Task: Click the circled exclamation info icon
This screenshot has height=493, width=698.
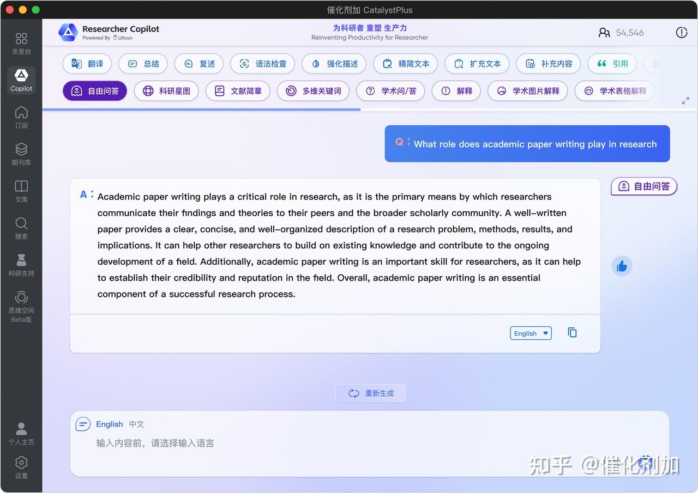Action: pyautogui.click(x=682, y=32)
